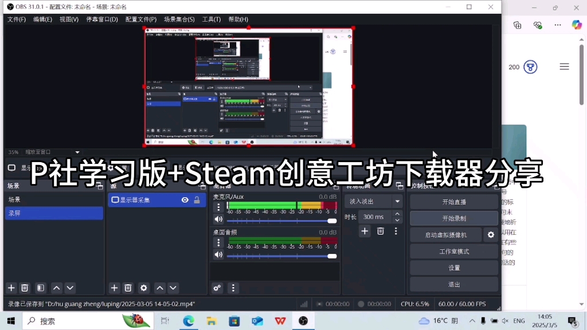Delete selected scene with trash icon
The image size is (587, 330).
tap(25, 288)
